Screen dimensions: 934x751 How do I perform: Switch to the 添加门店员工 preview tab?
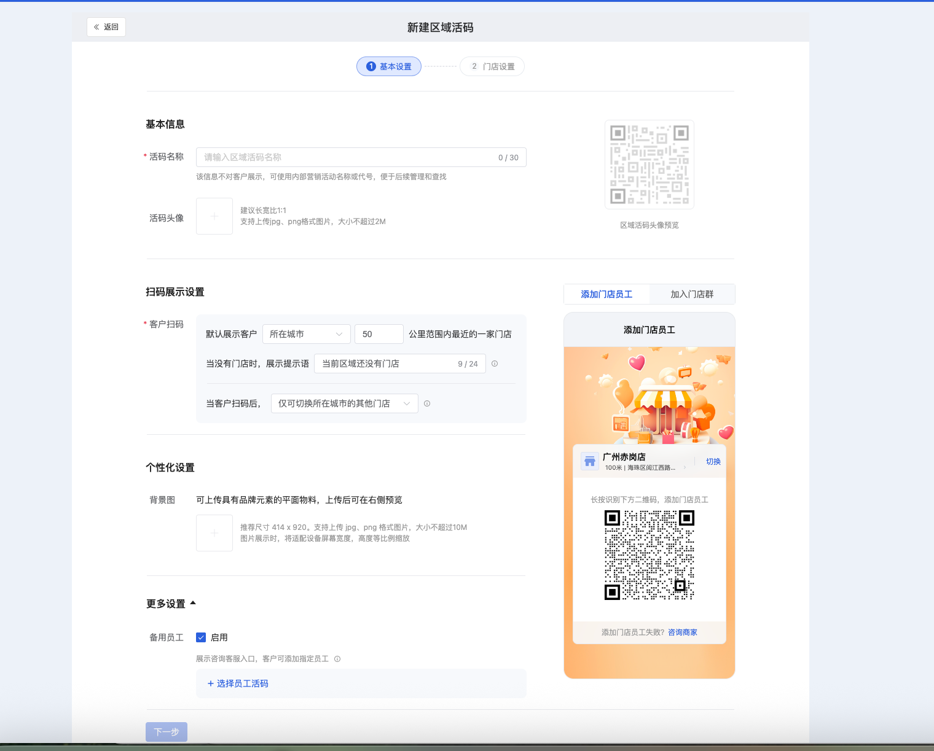click(x=606, y=294)
